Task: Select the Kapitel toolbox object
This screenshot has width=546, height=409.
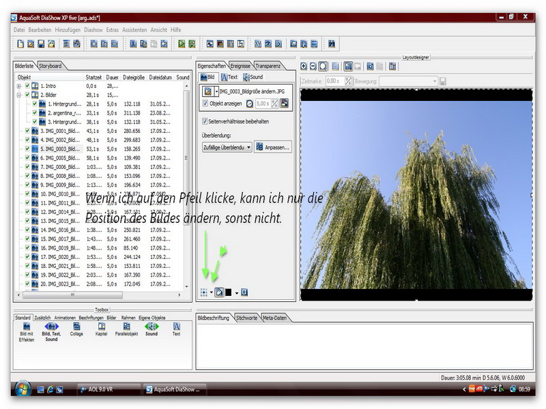Action: 101,327
